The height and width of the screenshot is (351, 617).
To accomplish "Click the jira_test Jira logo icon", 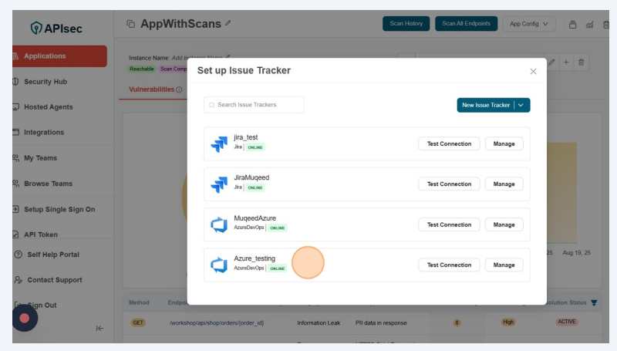I will point(219,144).
